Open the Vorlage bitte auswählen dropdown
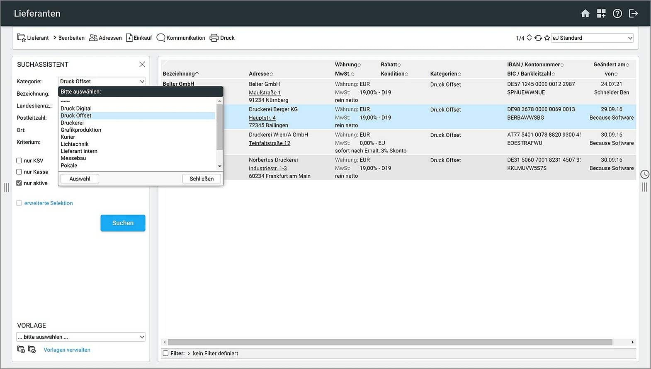The width and height of the screenshot is (651, 369). pyautogui.click(x=81, y=337)
